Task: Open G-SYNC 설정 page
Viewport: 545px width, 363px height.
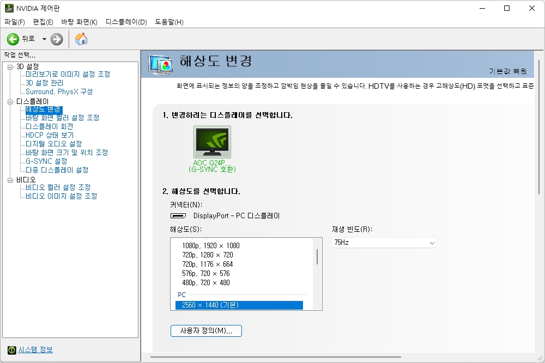Action: [x=46, y=162]
